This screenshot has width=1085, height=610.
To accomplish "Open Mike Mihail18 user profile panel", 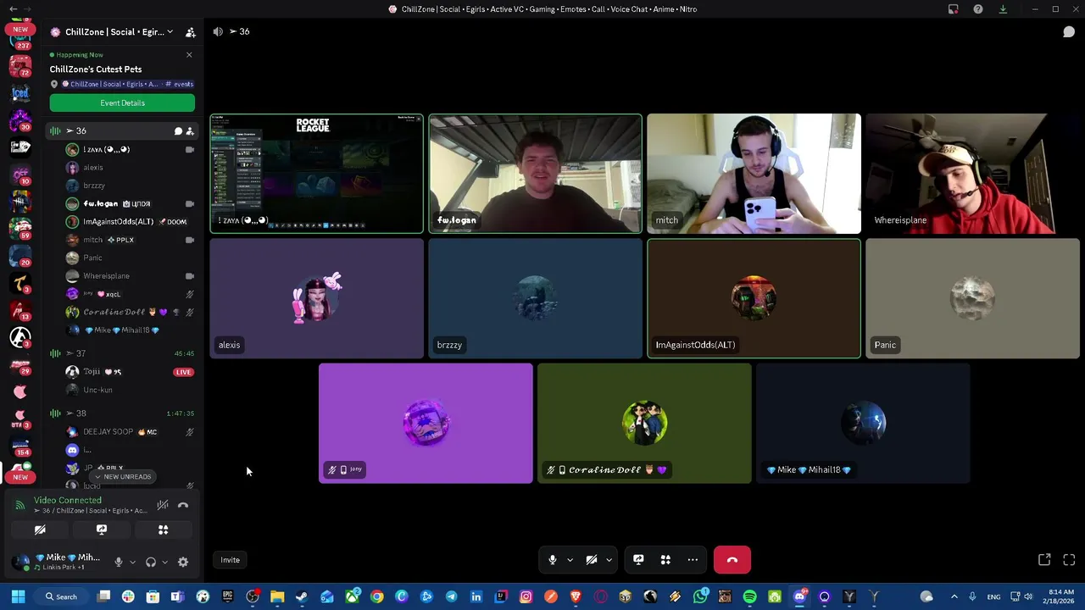I will click(x=59, y=562).
